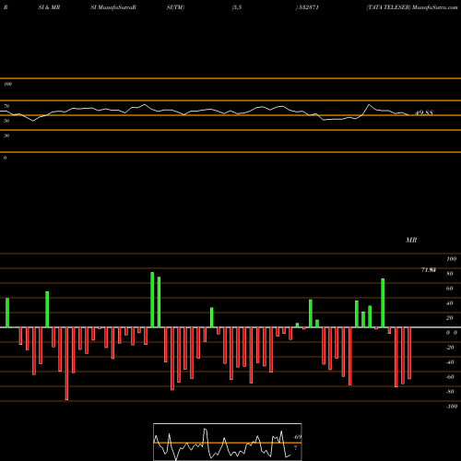Click the -69 label in mini chart
Image resolution: width=461 pixels, height=461 pixels.
(x=297, y=437)
